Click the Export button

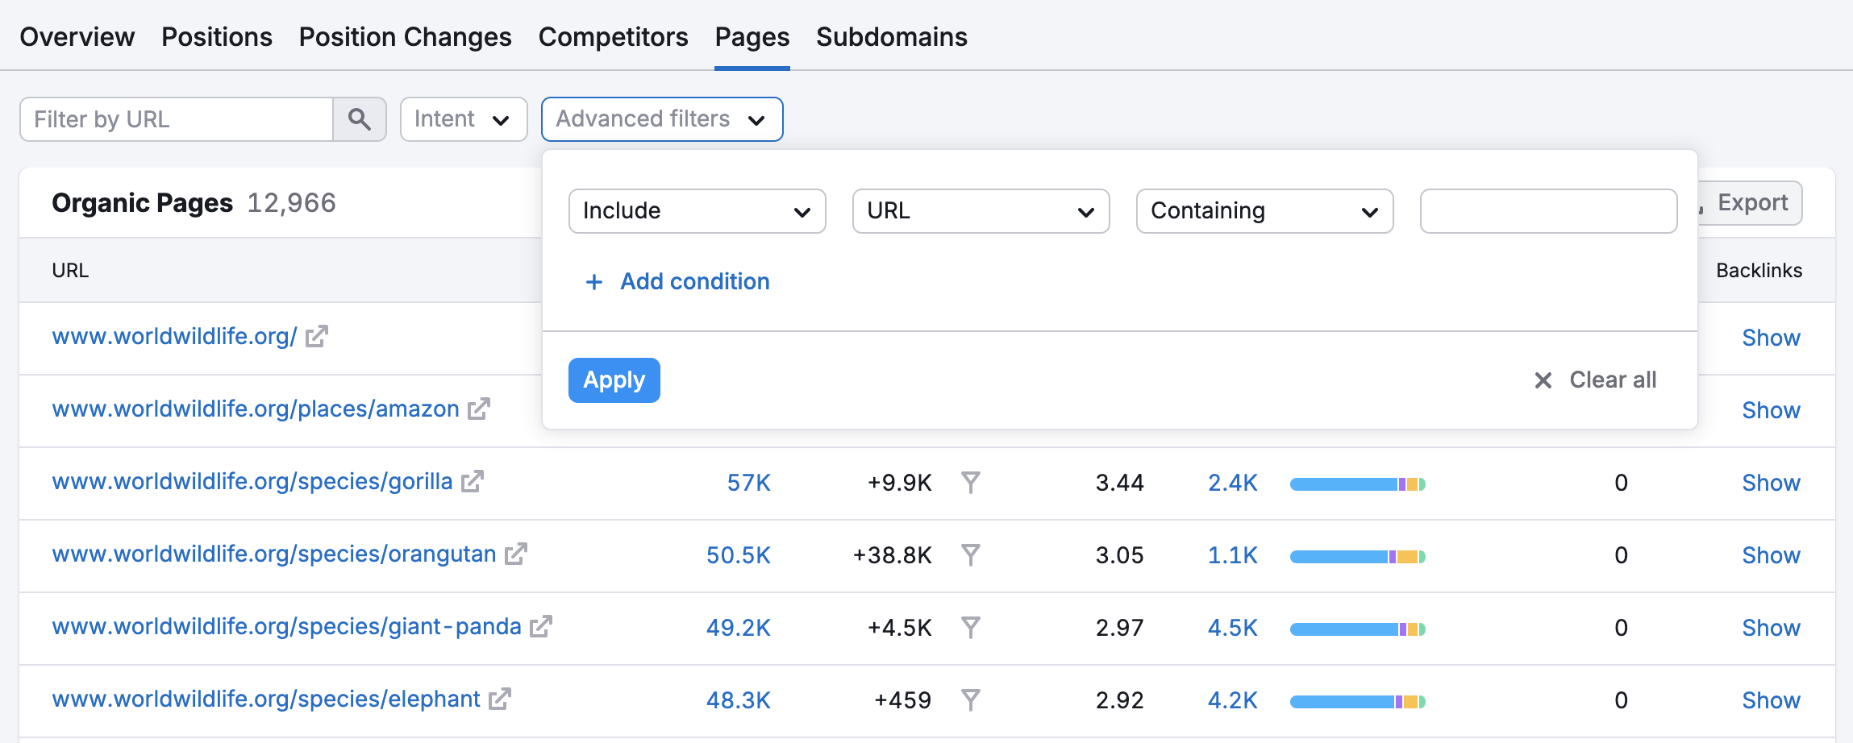(x=1750, y=203)
